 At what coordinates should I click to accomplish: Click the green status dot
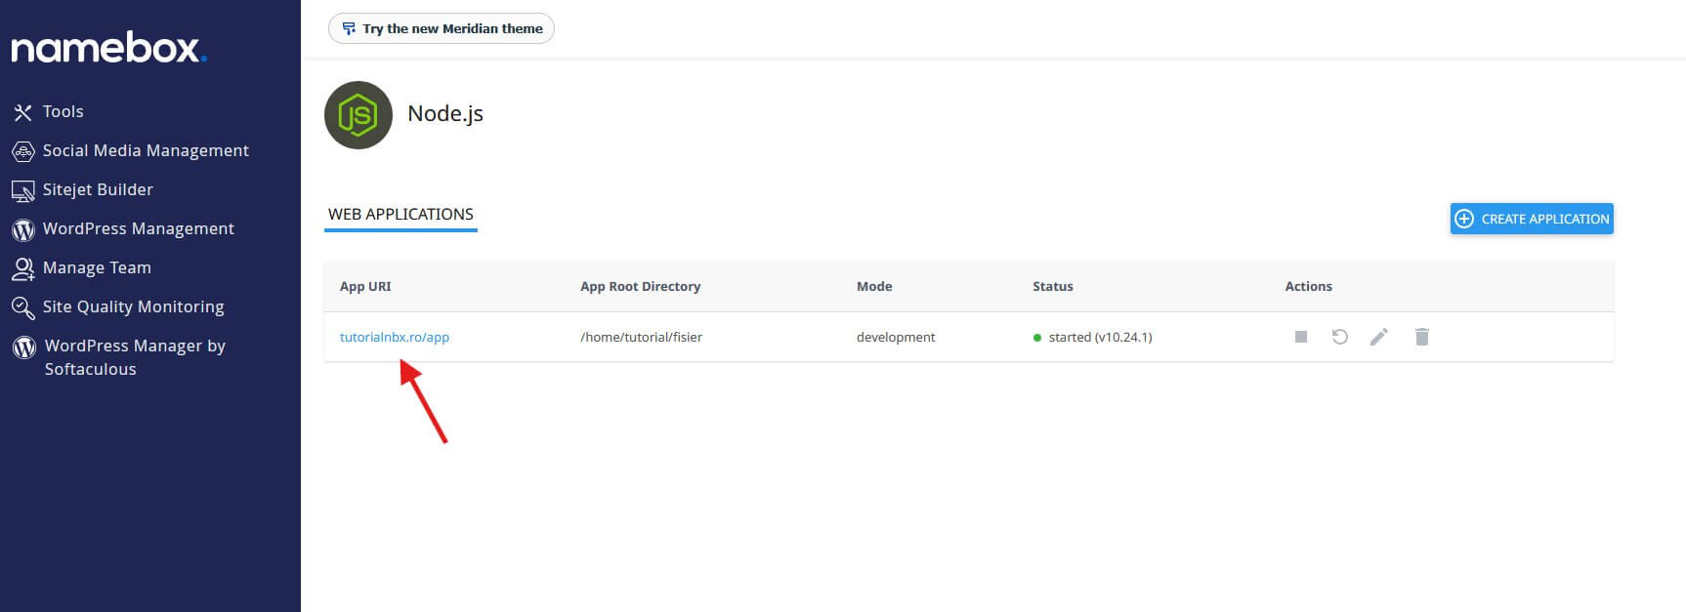coord(1037,338)
